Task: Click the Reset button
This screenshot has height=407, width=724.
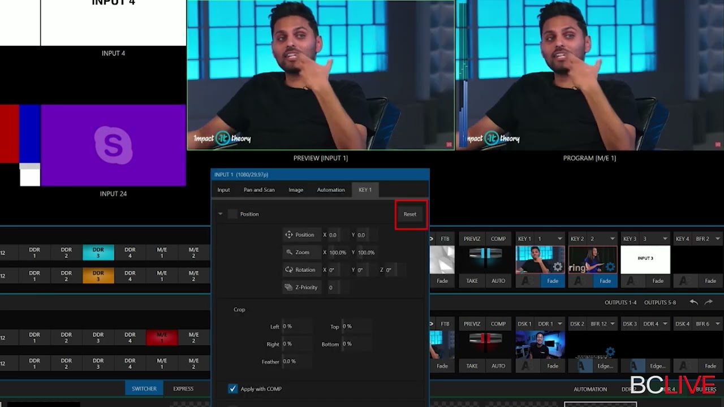Action: click(410, 214)
